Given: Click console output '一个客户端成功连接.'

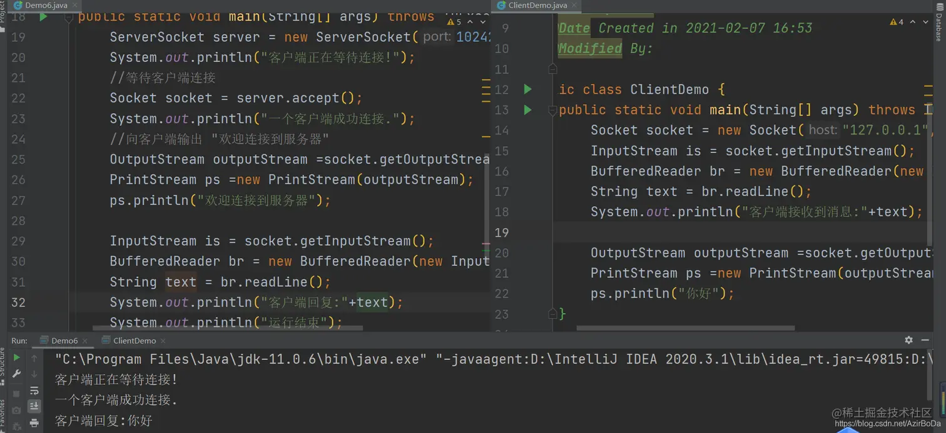Looking at the screenshot, I should pos(116,400).
